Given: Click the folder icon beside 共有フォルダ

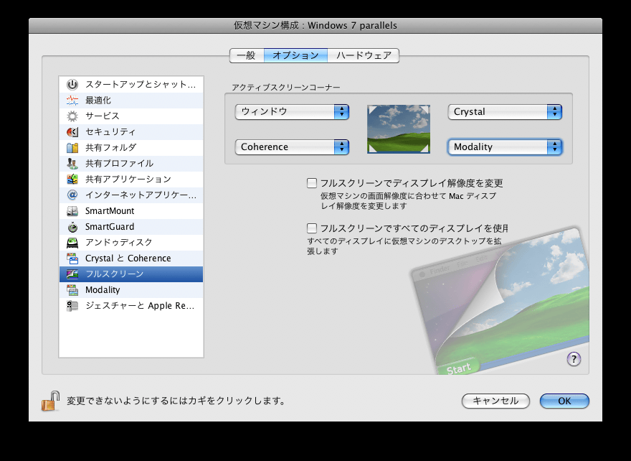Looking at the screenshot, I should tap(72, 147).
